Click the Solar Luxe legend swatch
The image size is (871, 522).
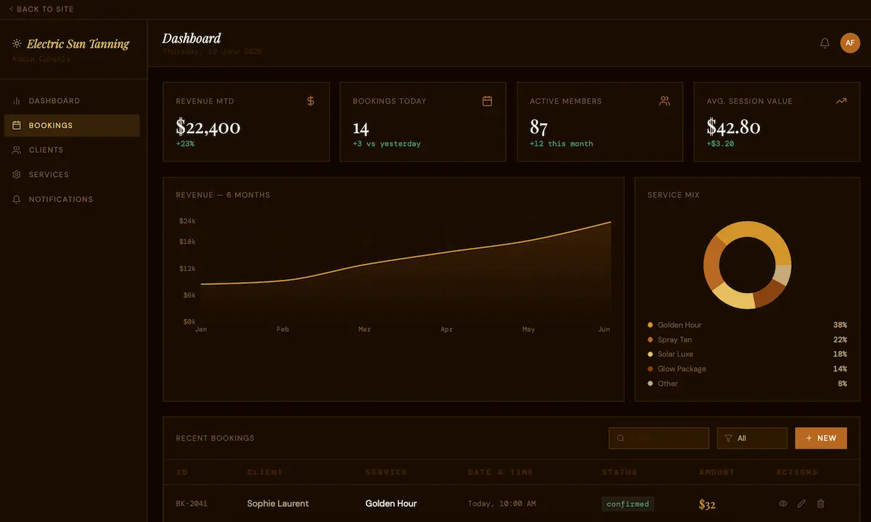click(x=650, y=354)
